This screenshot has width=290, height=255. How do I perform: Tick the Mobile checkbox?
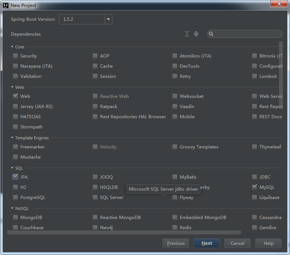point(175,116)
